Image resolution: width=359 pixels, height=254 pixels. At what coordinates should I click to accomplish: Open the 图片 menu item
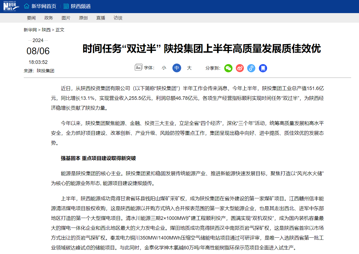point(66,18)
